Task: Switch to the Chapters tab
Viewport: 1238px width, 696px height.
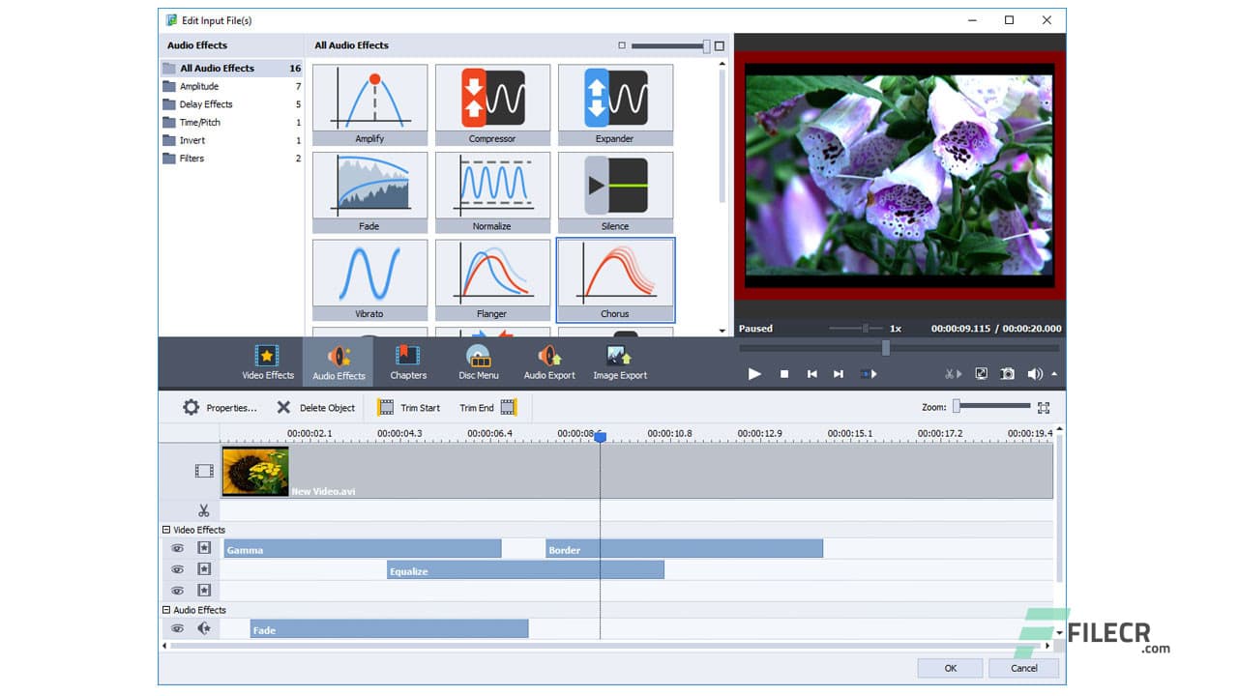Action: pyautogui.click(x=407, y=360)
